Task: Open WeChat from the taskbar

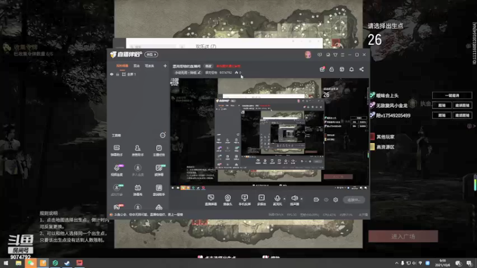Action: point(31,263)
